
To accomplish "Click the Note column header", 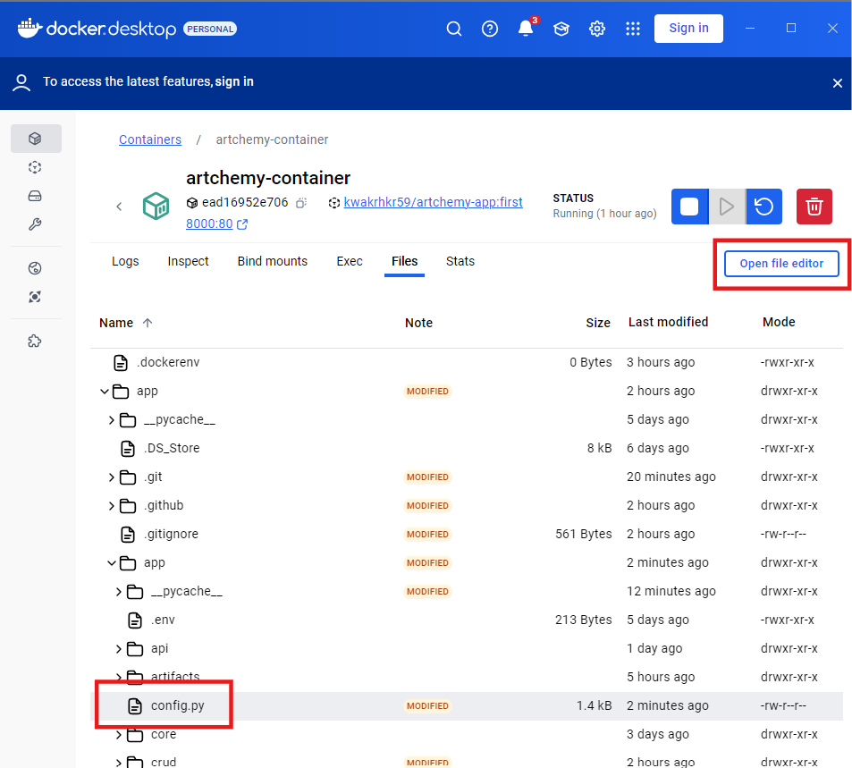I will [418, 323].
